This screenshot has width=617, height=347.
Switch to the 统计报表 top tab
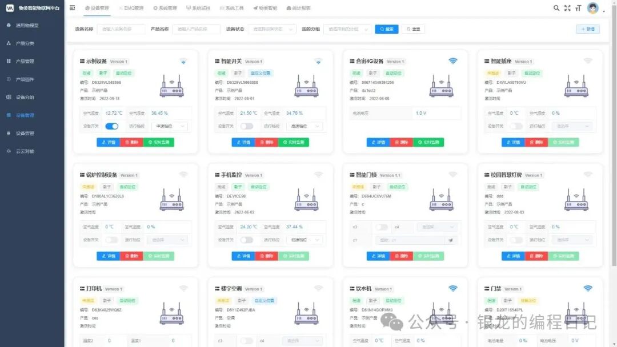tap(298, 8)
